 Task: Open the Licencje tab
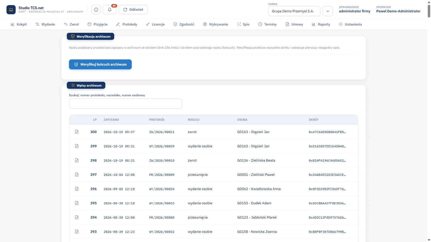pos(155,24)
